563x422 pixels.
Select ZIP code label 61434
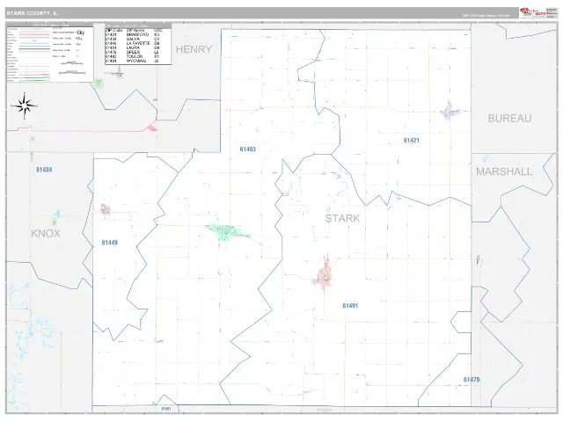pyautogui.click(x=44, y=170)
